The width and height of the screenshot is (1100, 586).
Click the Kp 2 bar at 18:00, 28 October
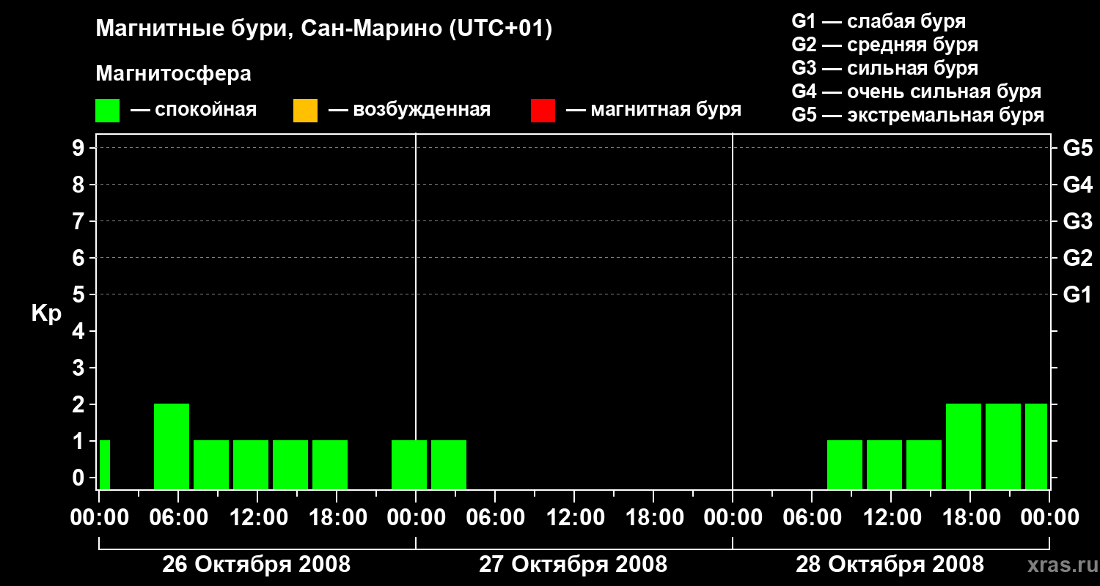pos(964,446)
